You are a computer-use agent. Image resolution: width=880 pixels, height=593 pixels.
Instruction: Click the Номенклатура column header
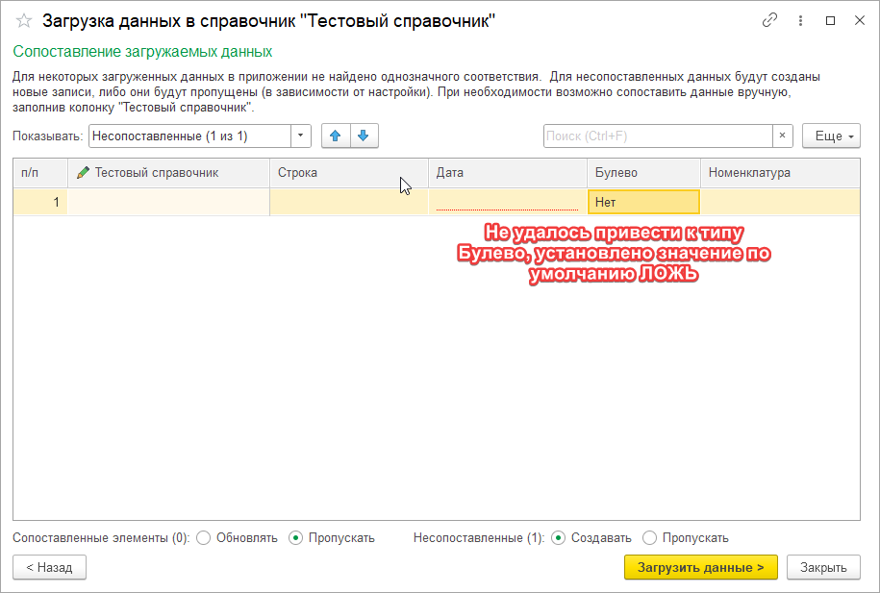pos(779,173)
